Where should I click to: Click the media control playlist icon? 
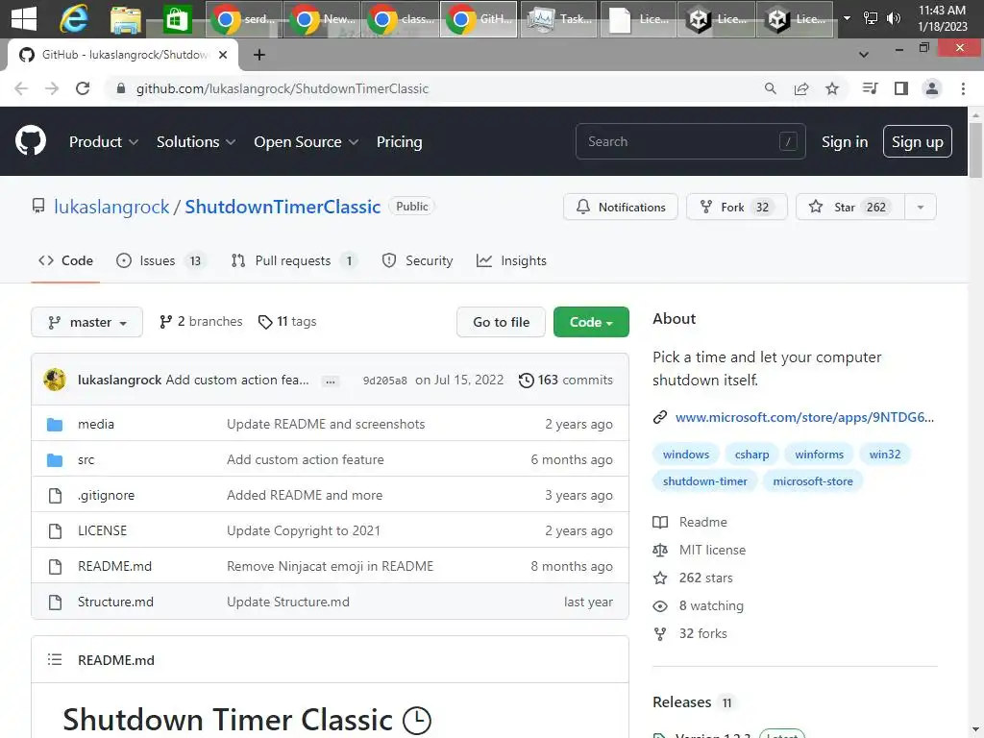coord(870,88)
